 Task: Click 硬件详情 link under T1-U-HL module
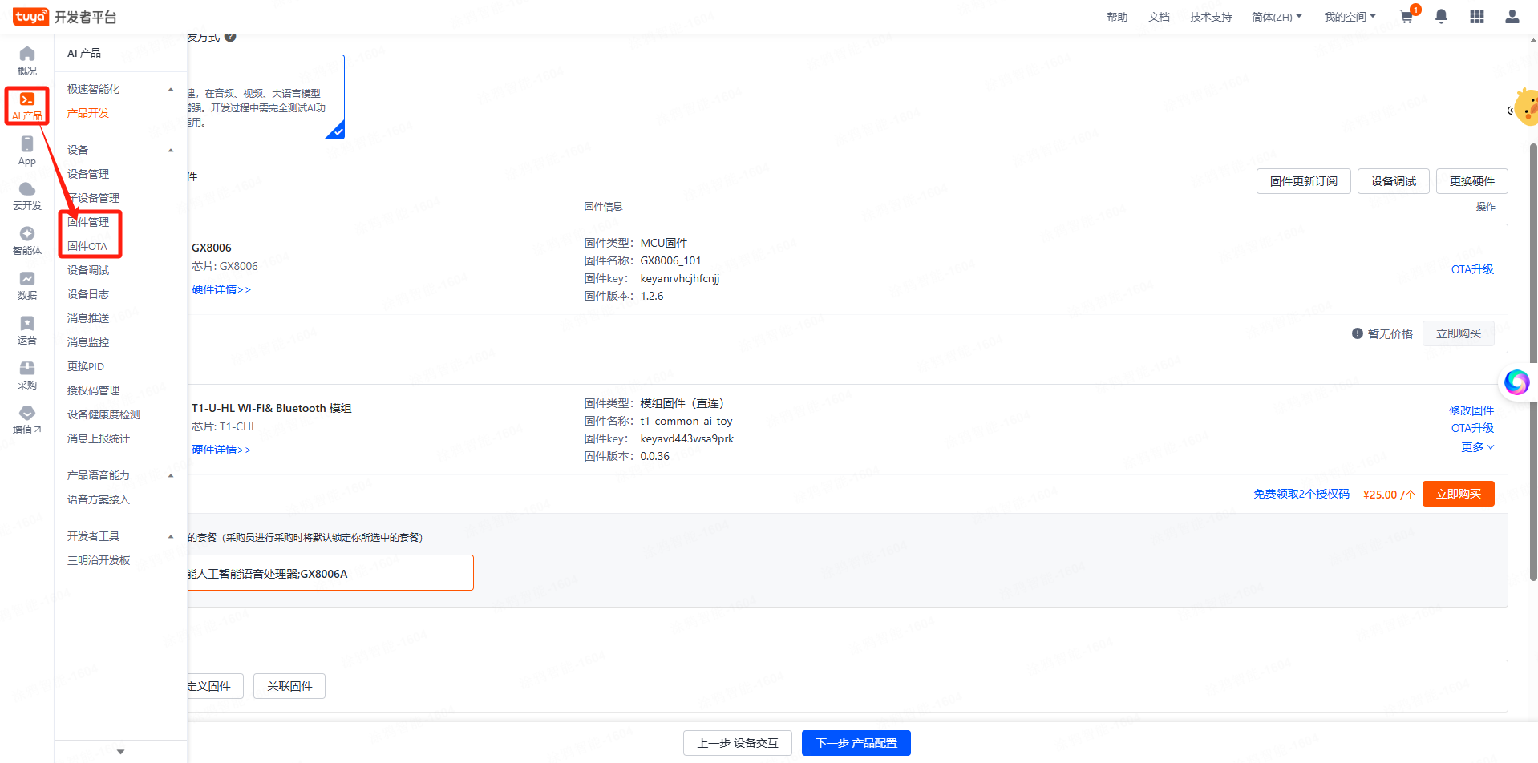pos(221,450)
